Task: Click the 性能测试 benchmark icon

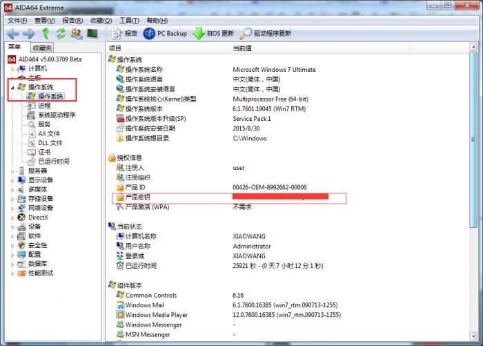Action: (x=21, y=273)
